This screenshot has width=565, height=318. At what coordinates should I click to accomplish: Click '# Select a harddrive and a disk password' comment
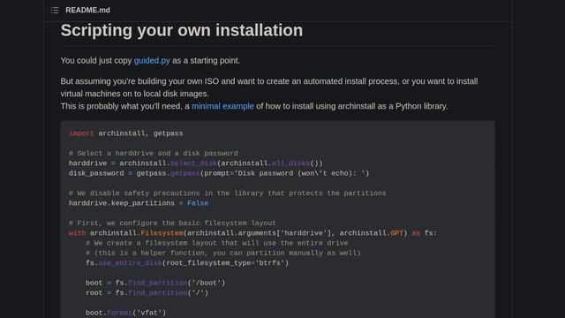pos(153,153)
